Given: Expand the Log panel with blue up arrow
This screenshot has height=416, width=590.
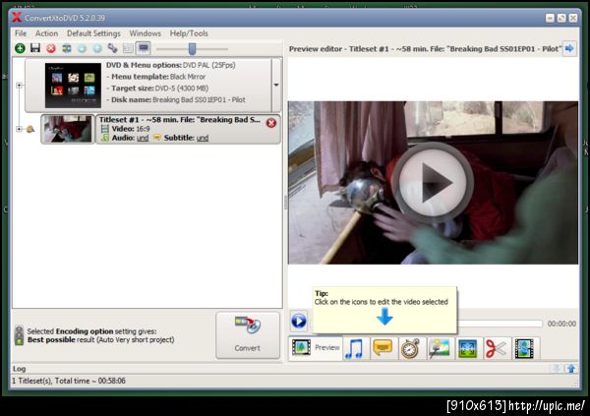Looking at the screenshot, I should coord(571,369).
